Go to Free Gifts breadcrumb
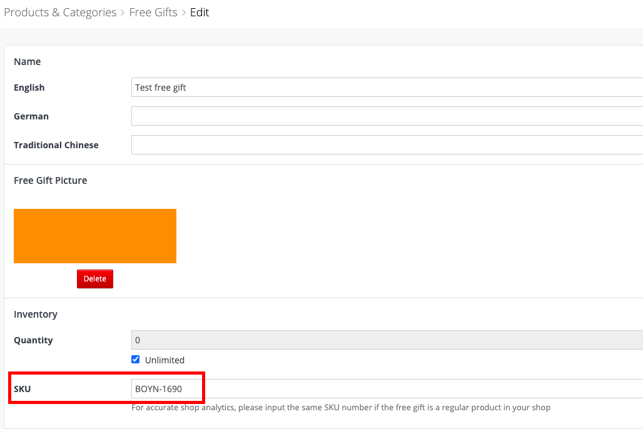The image size is (643, 429). coord(153,13)
